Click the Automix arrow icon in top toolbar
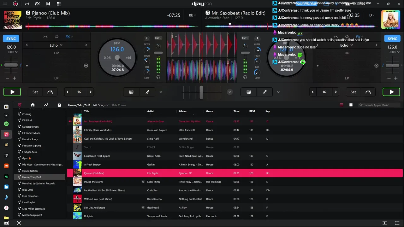 pyautogui.click(x=27, y=4)
